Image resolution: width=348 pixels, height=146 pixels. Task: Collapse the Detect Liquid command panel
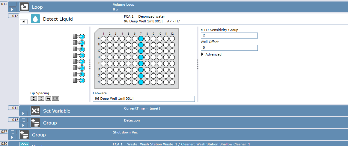[24, 21]
